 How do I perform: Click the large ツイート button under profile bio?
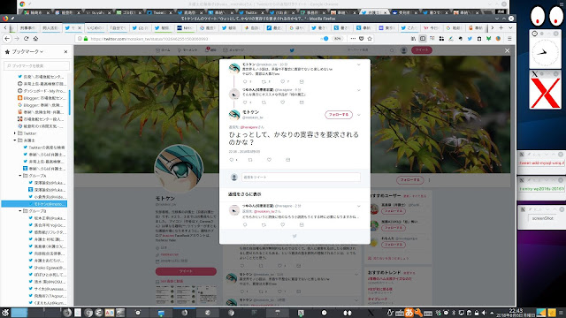(x=186, y=271)
